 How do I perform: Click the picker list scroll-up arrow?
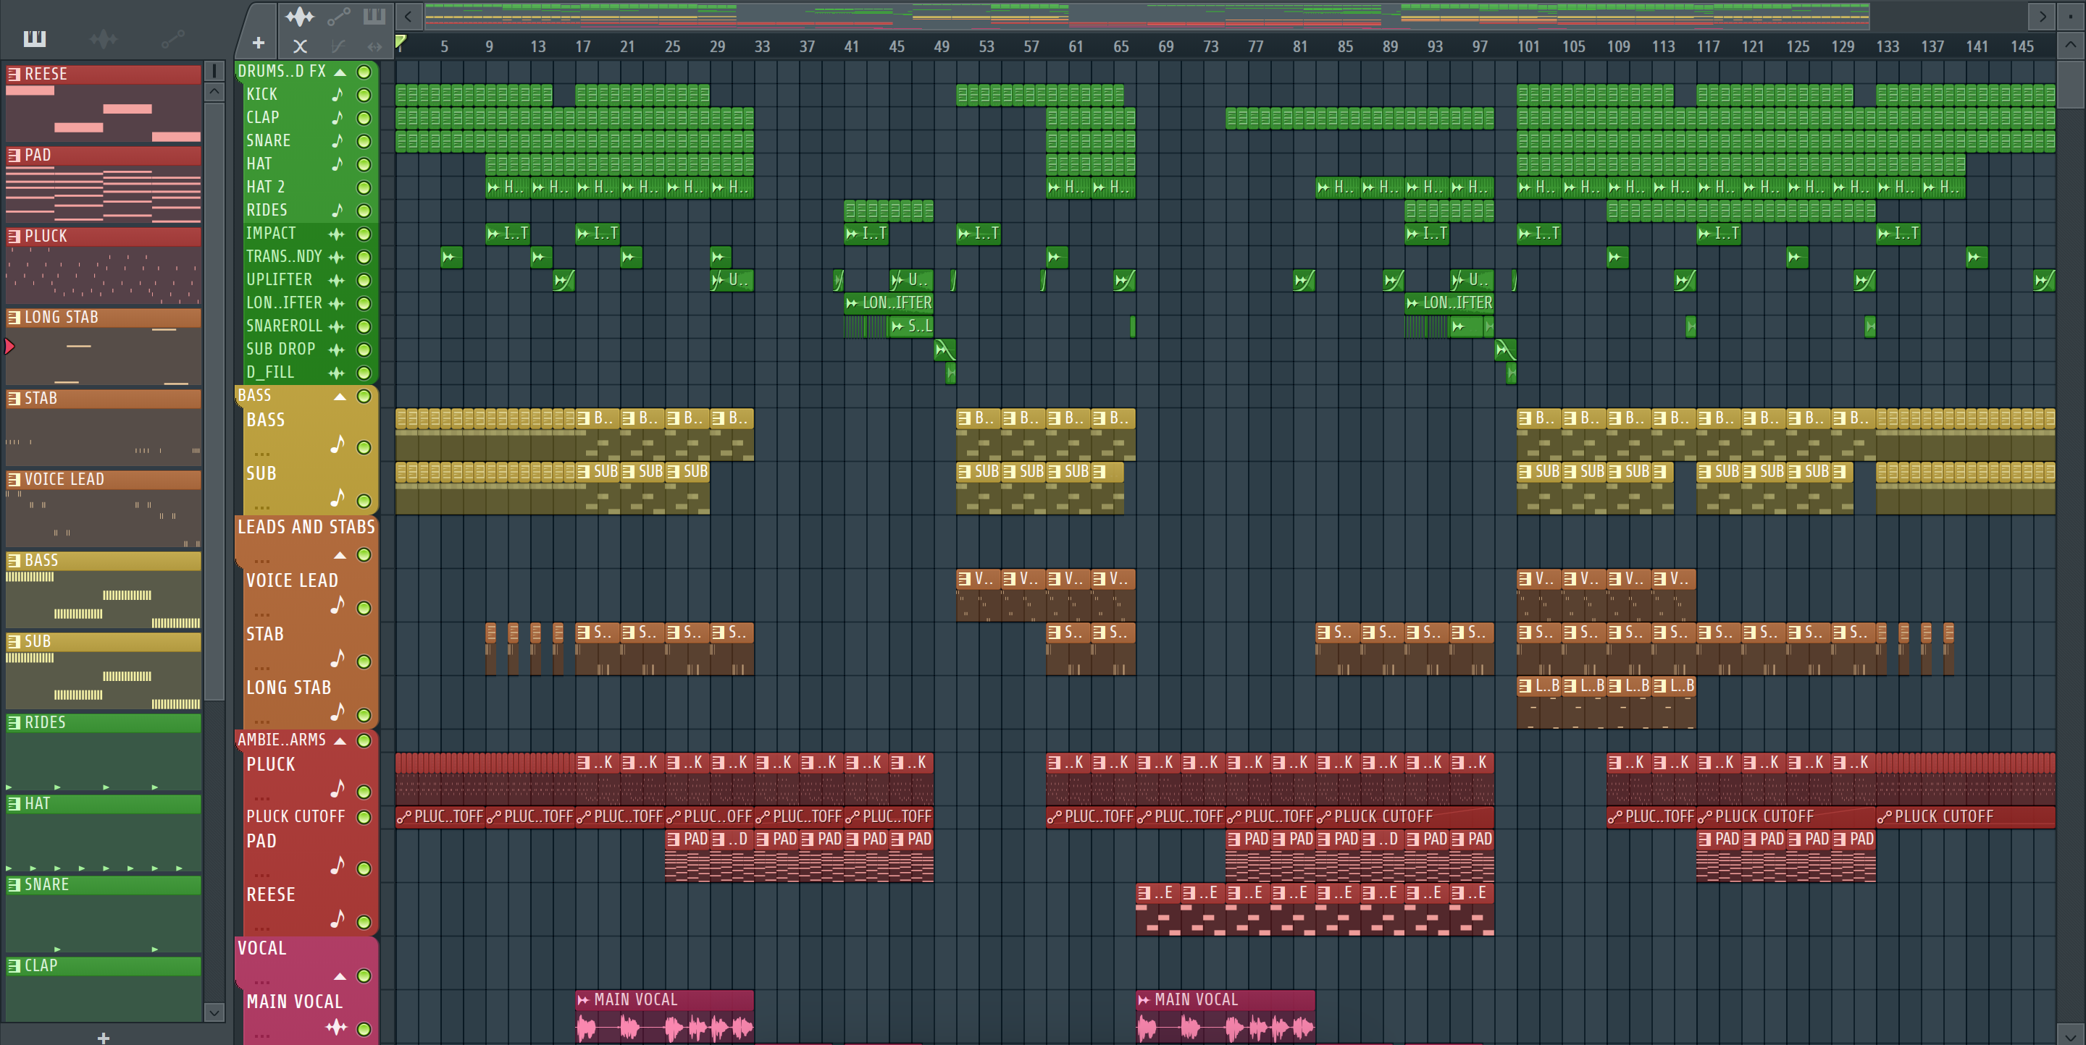(x=214, y=90)
